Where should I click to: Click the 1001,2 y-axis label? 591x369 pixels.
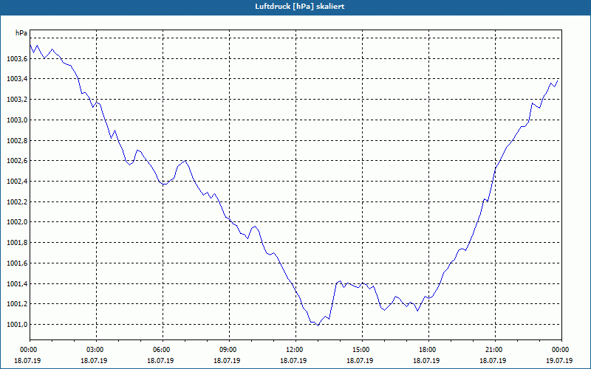coord(17,304)
